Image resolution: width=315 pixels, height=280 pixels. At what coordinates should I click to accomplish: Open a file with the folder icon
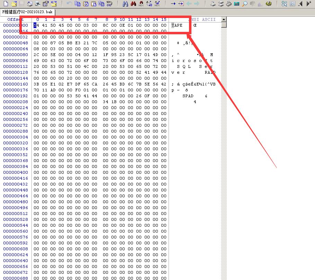(14, 4)
